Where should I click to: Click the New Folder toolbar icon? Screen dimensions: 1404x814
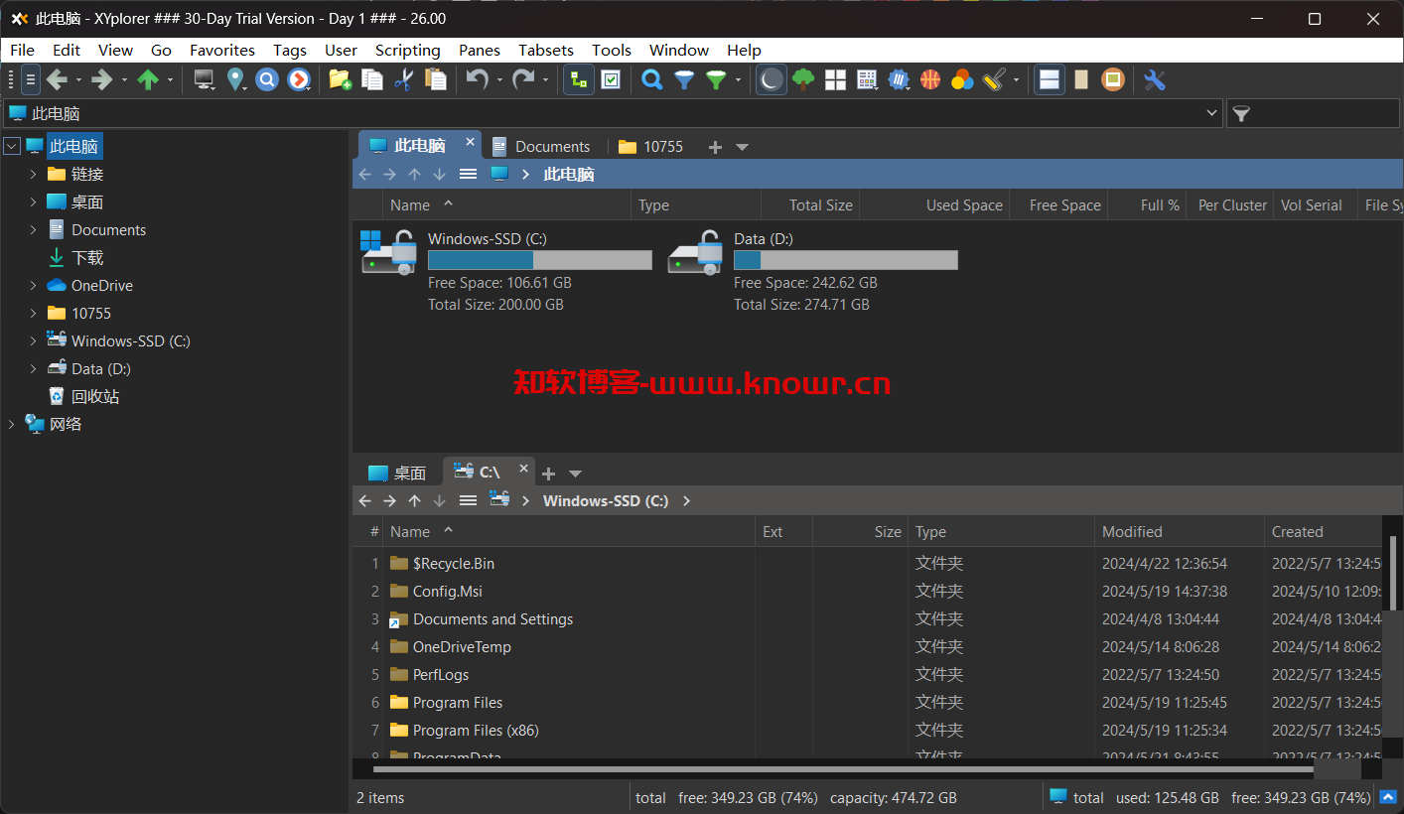coord(340,80)
